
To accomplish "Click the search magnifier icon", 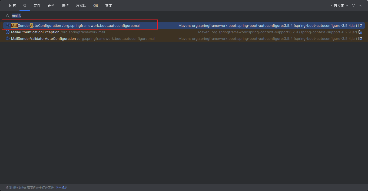I will (x=8, y=16).
